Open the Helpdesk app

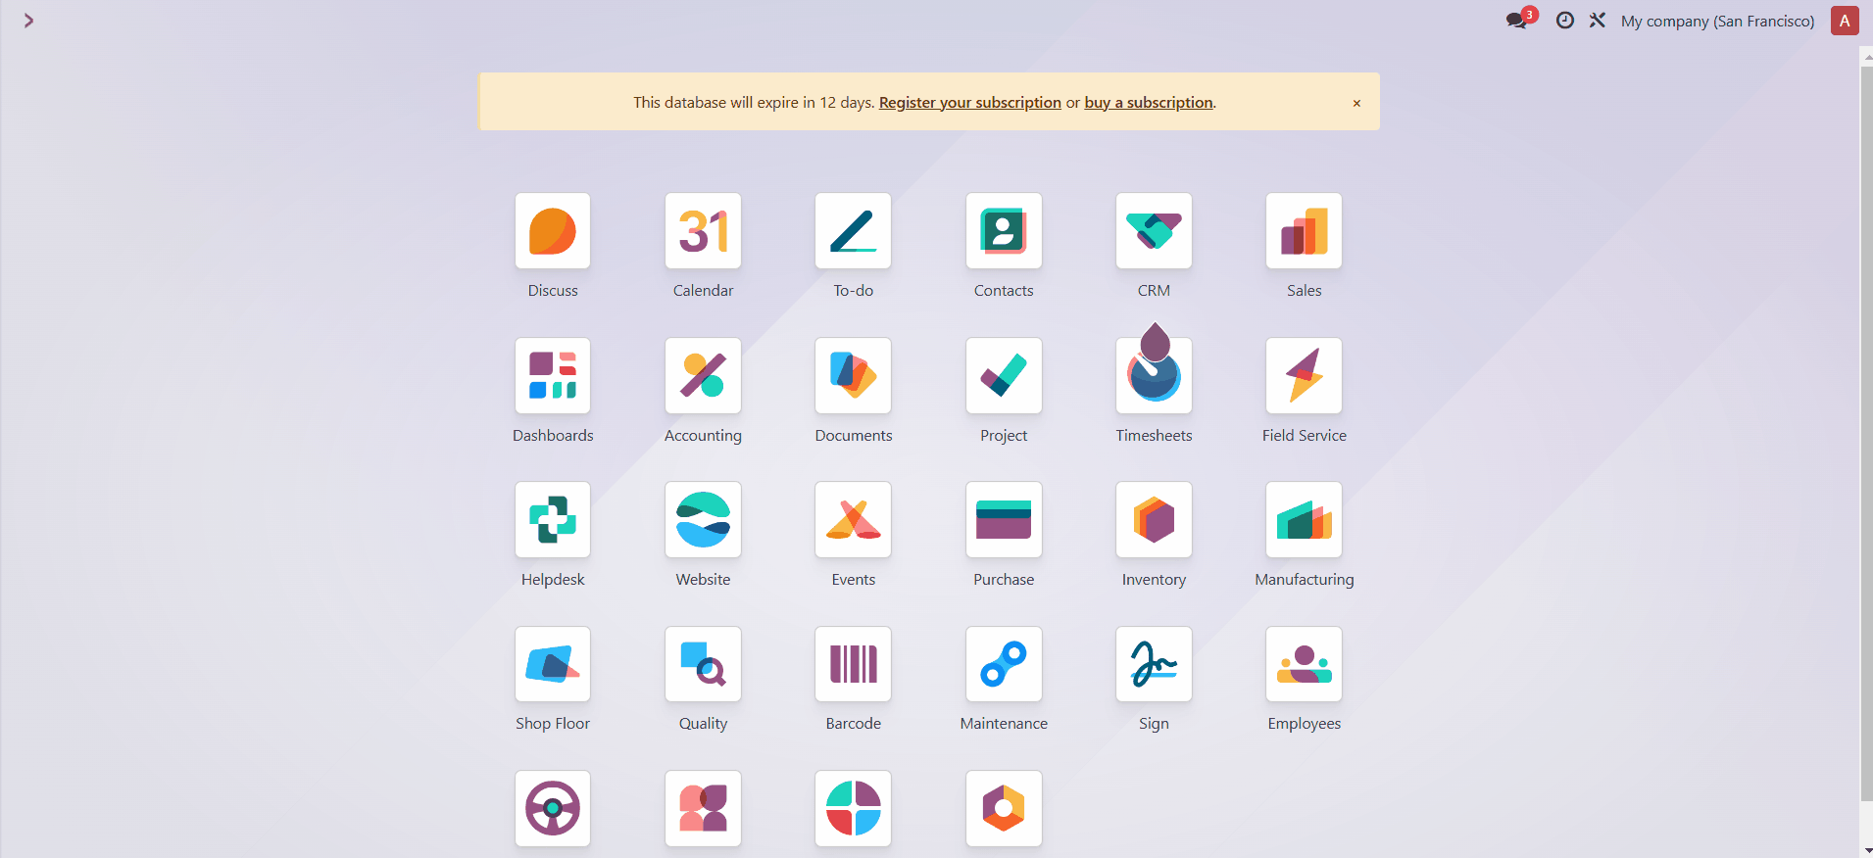[x=553, y=520]
